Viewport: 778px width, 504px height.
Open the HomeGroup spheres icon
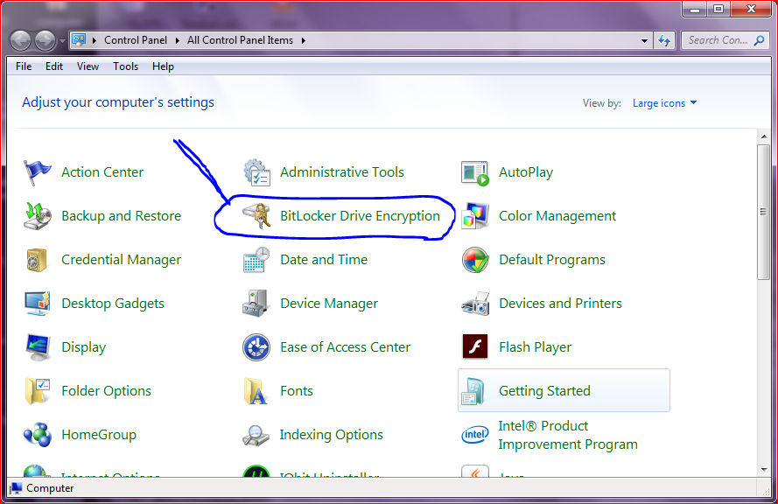point(38,435)
